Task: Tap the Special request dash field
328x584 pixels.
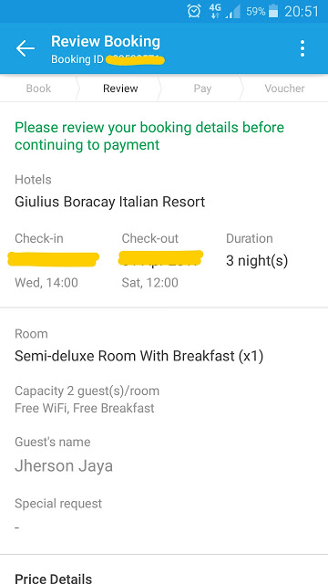Action: (17, 527)
